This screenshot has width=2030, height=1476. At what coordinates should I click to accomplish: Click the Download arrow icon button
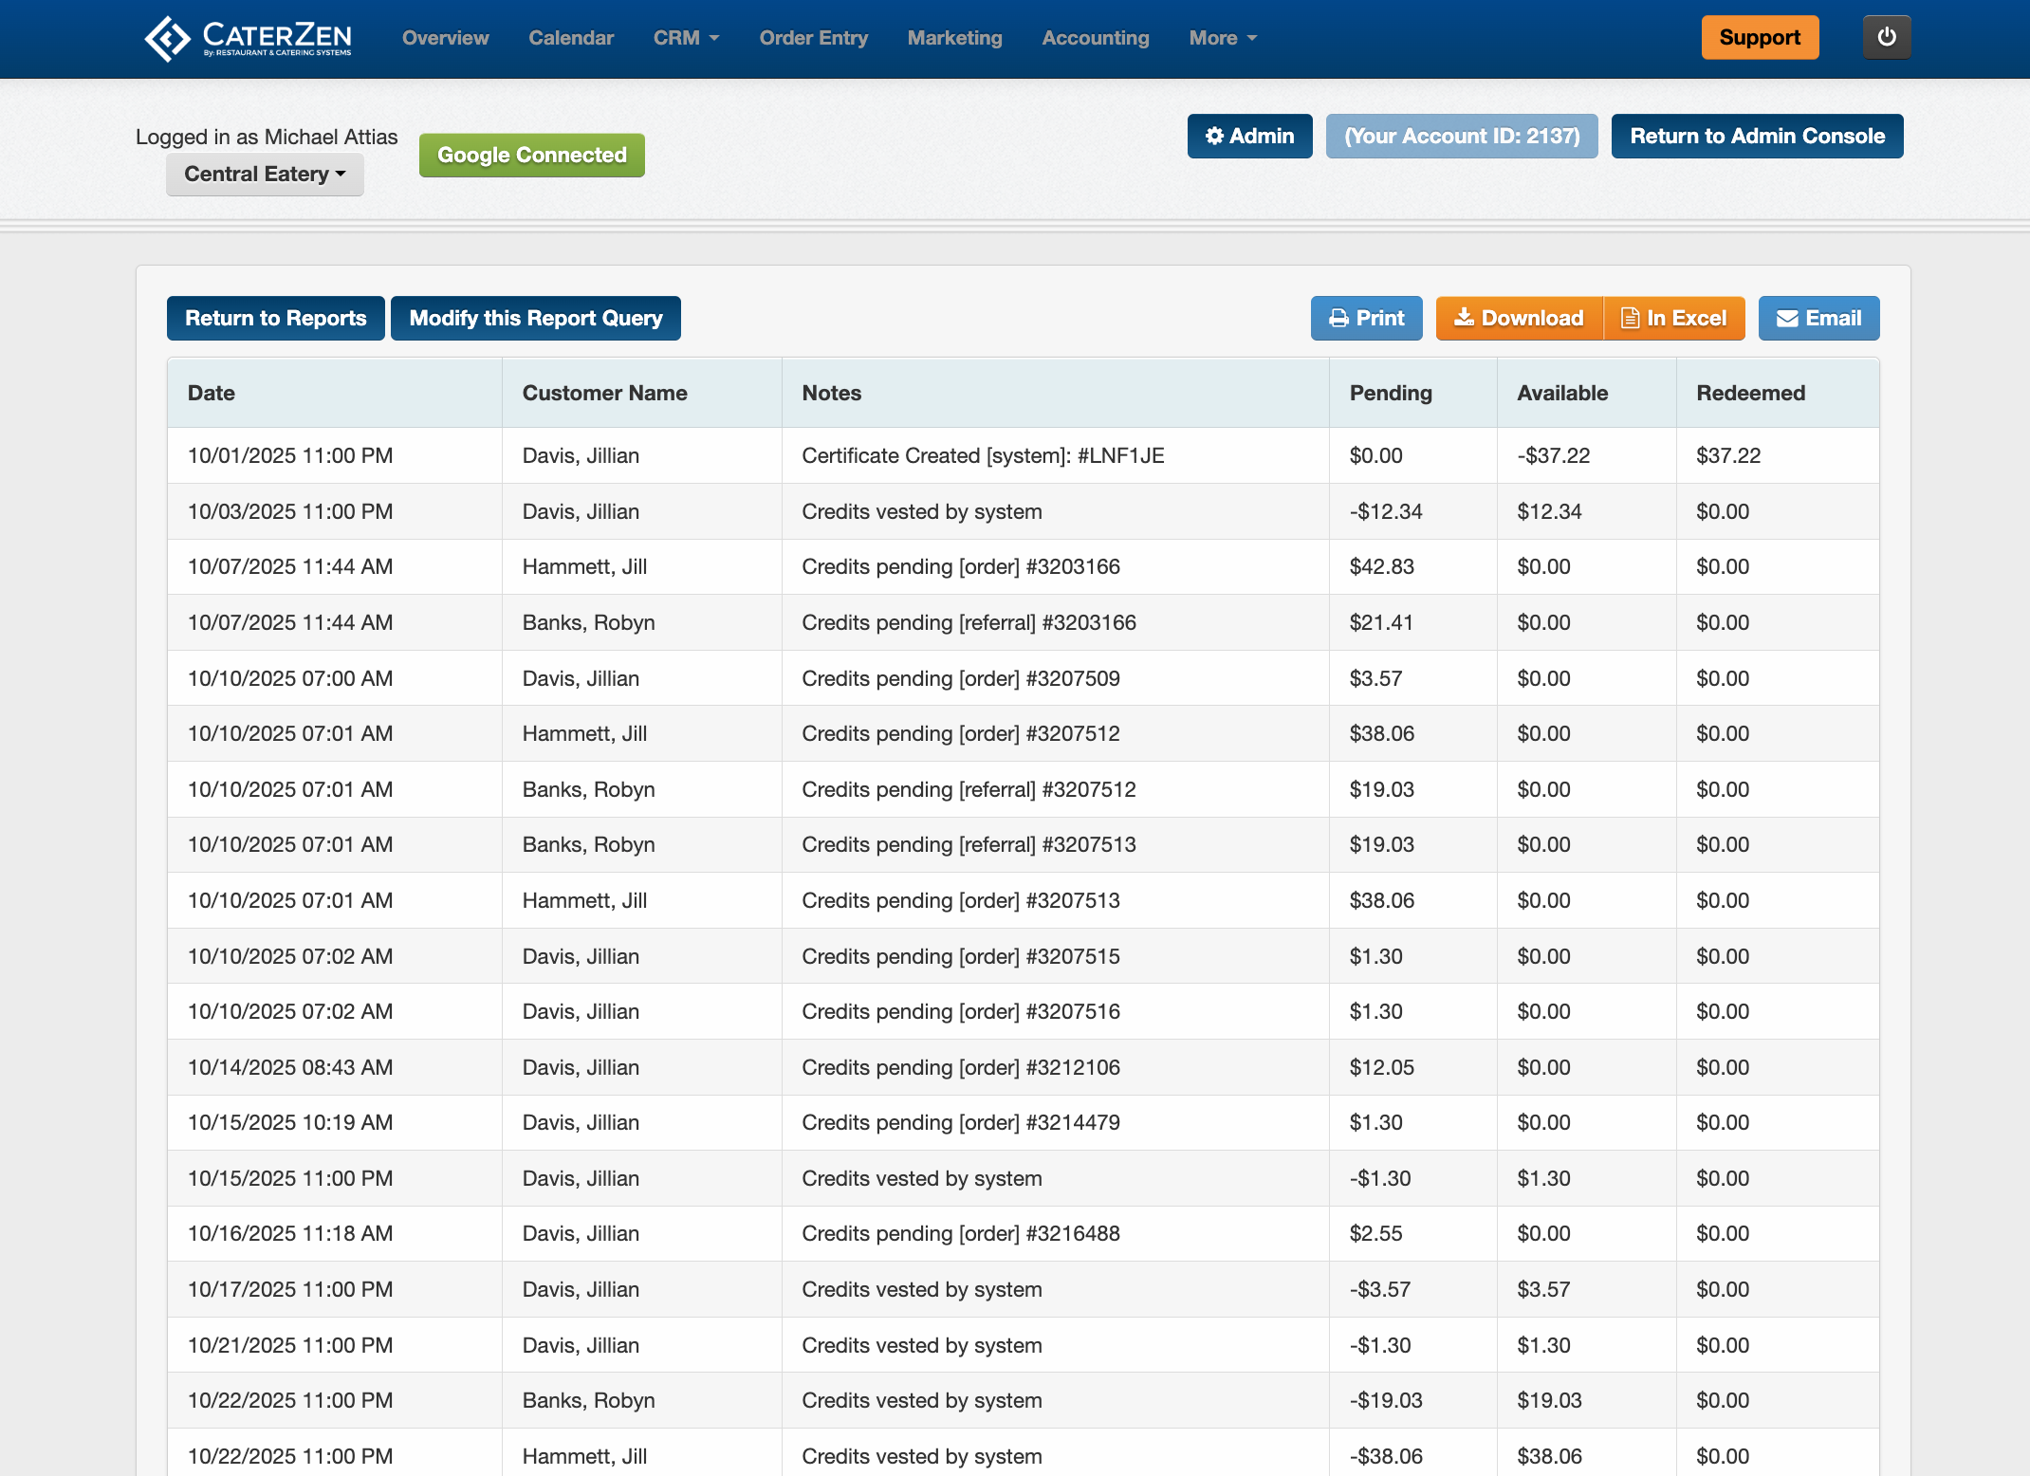1519,319
